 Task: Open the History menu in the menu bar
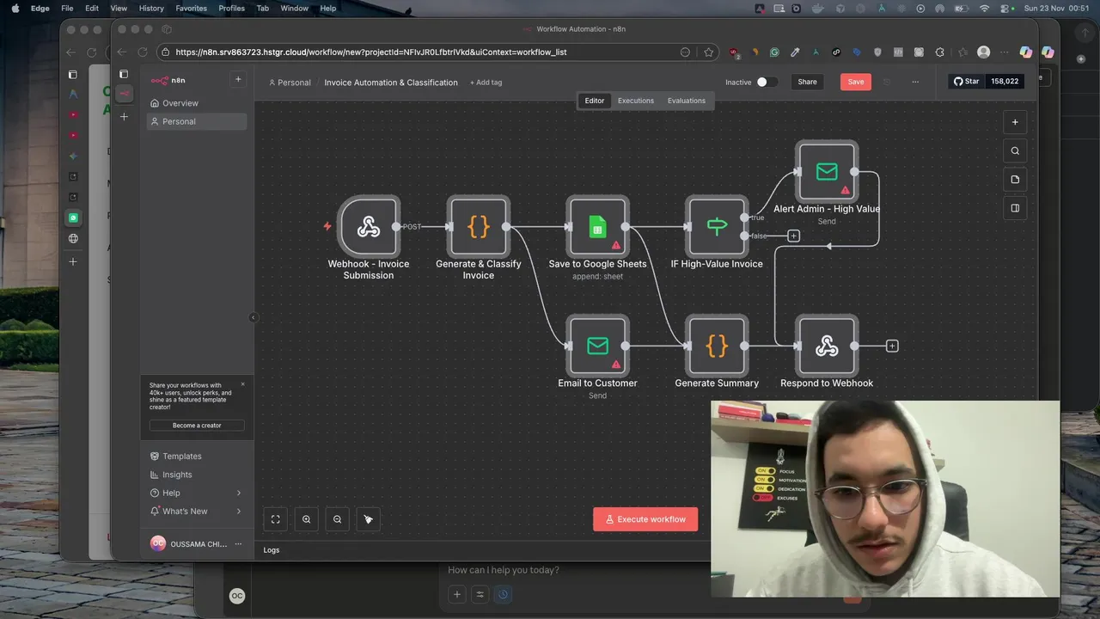(151, 8)
